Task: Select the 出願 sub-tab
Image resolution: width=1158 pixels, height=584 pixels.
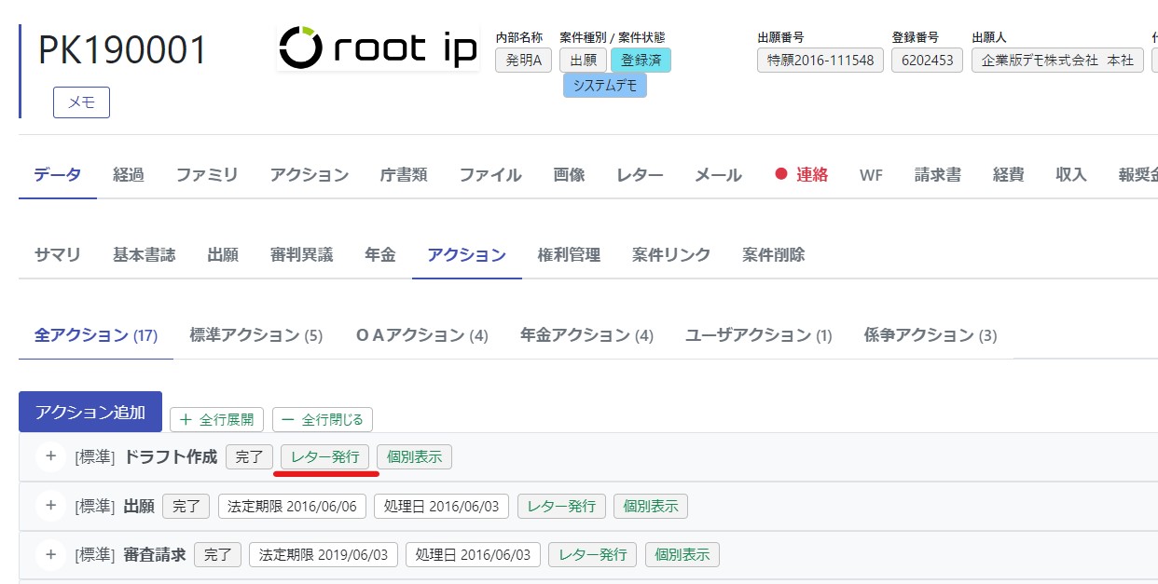Action: click(x=223, y=255)
